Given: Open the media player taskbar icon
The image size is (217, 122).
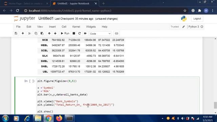Looking at the screenshot, I should 16,118.
